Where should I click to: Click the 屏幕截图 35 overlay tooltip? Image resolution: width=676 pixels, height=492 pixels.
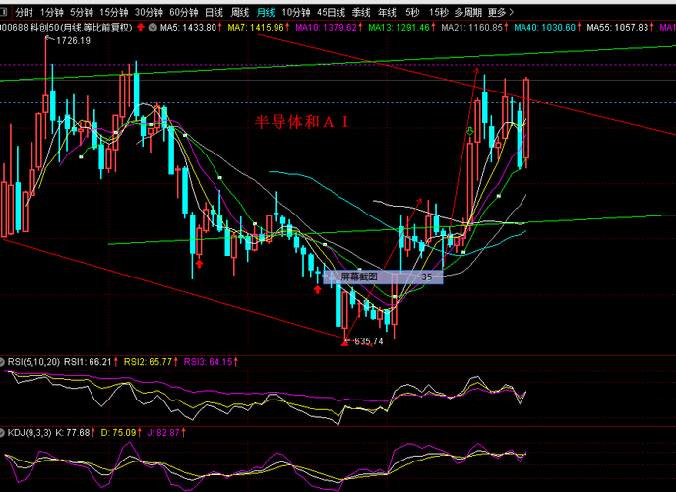(384, 277)
